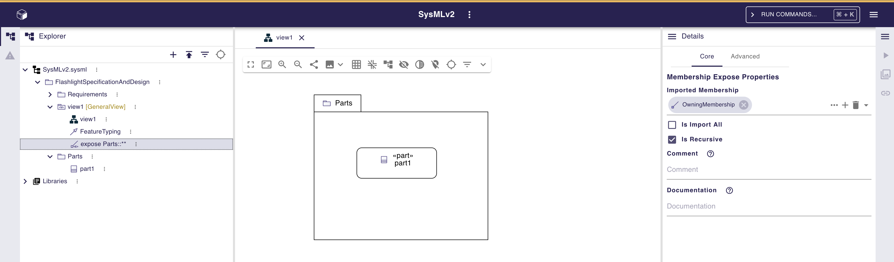Zoom in using the magnifier icon
The height and width of the screenshot is (262, 894).
(x=282, y=65)
